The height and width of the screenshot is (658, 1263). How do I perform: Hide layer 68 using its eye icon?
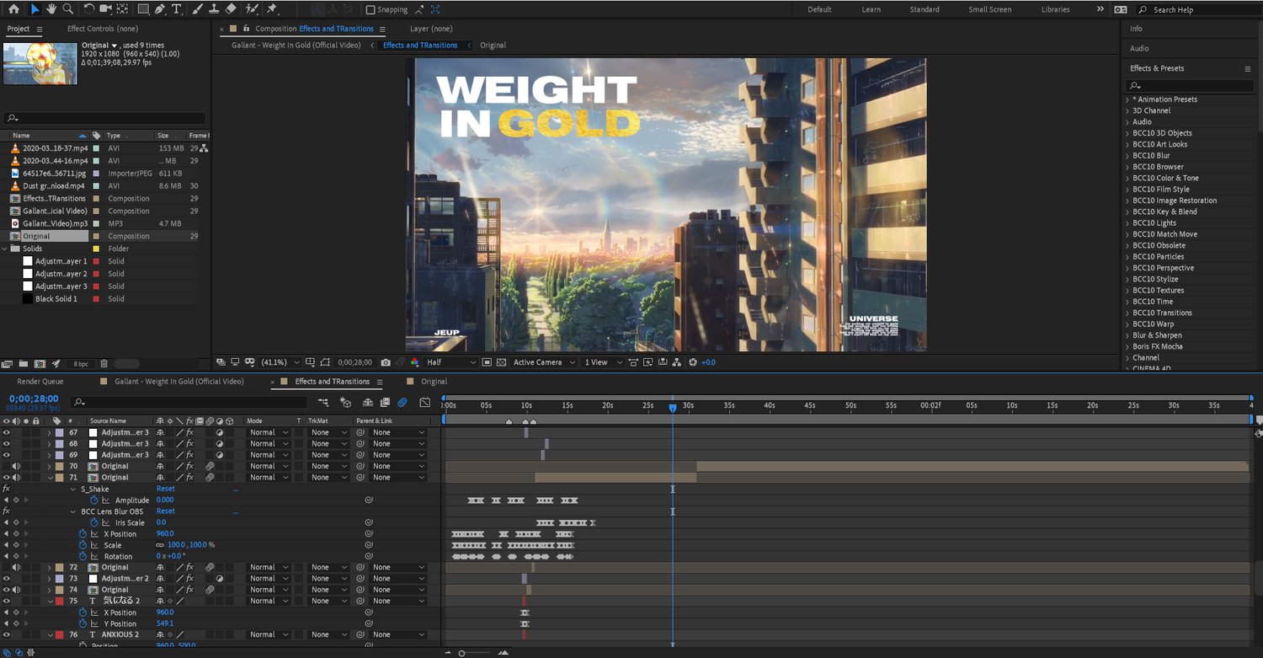[7, 443]
